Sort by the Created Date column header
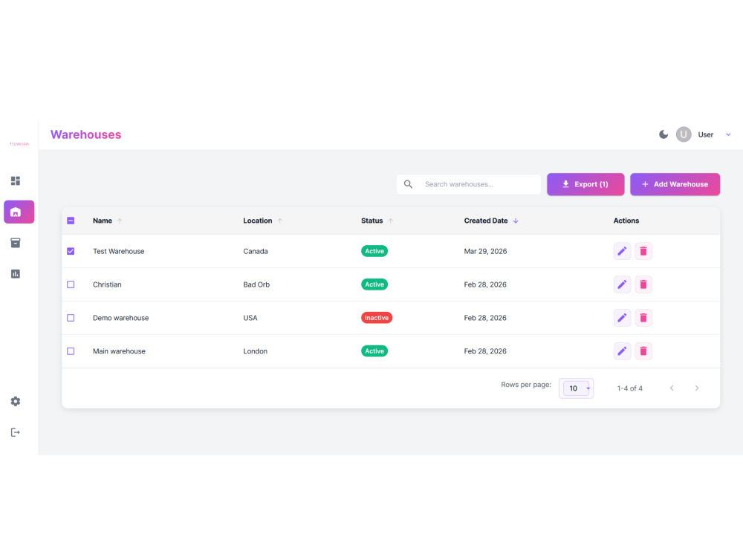The height and width of the screenshot is (557, 743). (x=486, y=221)
